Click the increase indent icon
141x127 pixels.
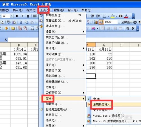pos(98,16)
